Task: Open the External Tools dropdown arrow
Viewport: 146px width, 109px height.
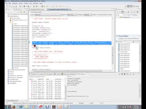Action: click(30, 6)
